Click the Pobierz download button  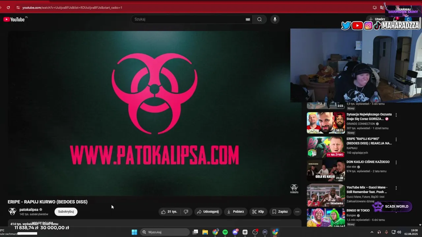coord(235,212)
